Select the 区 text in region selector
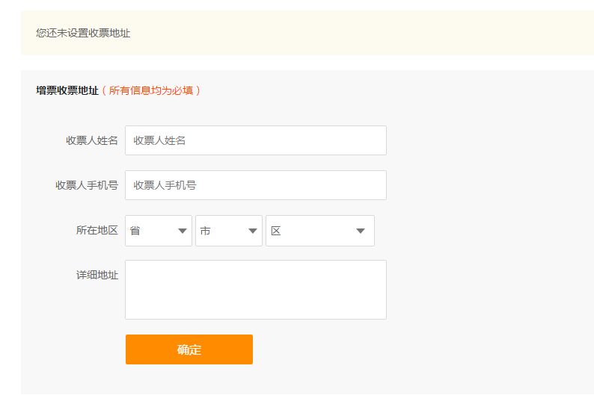Viewport: 594px width, 398px height. (276, 231)
